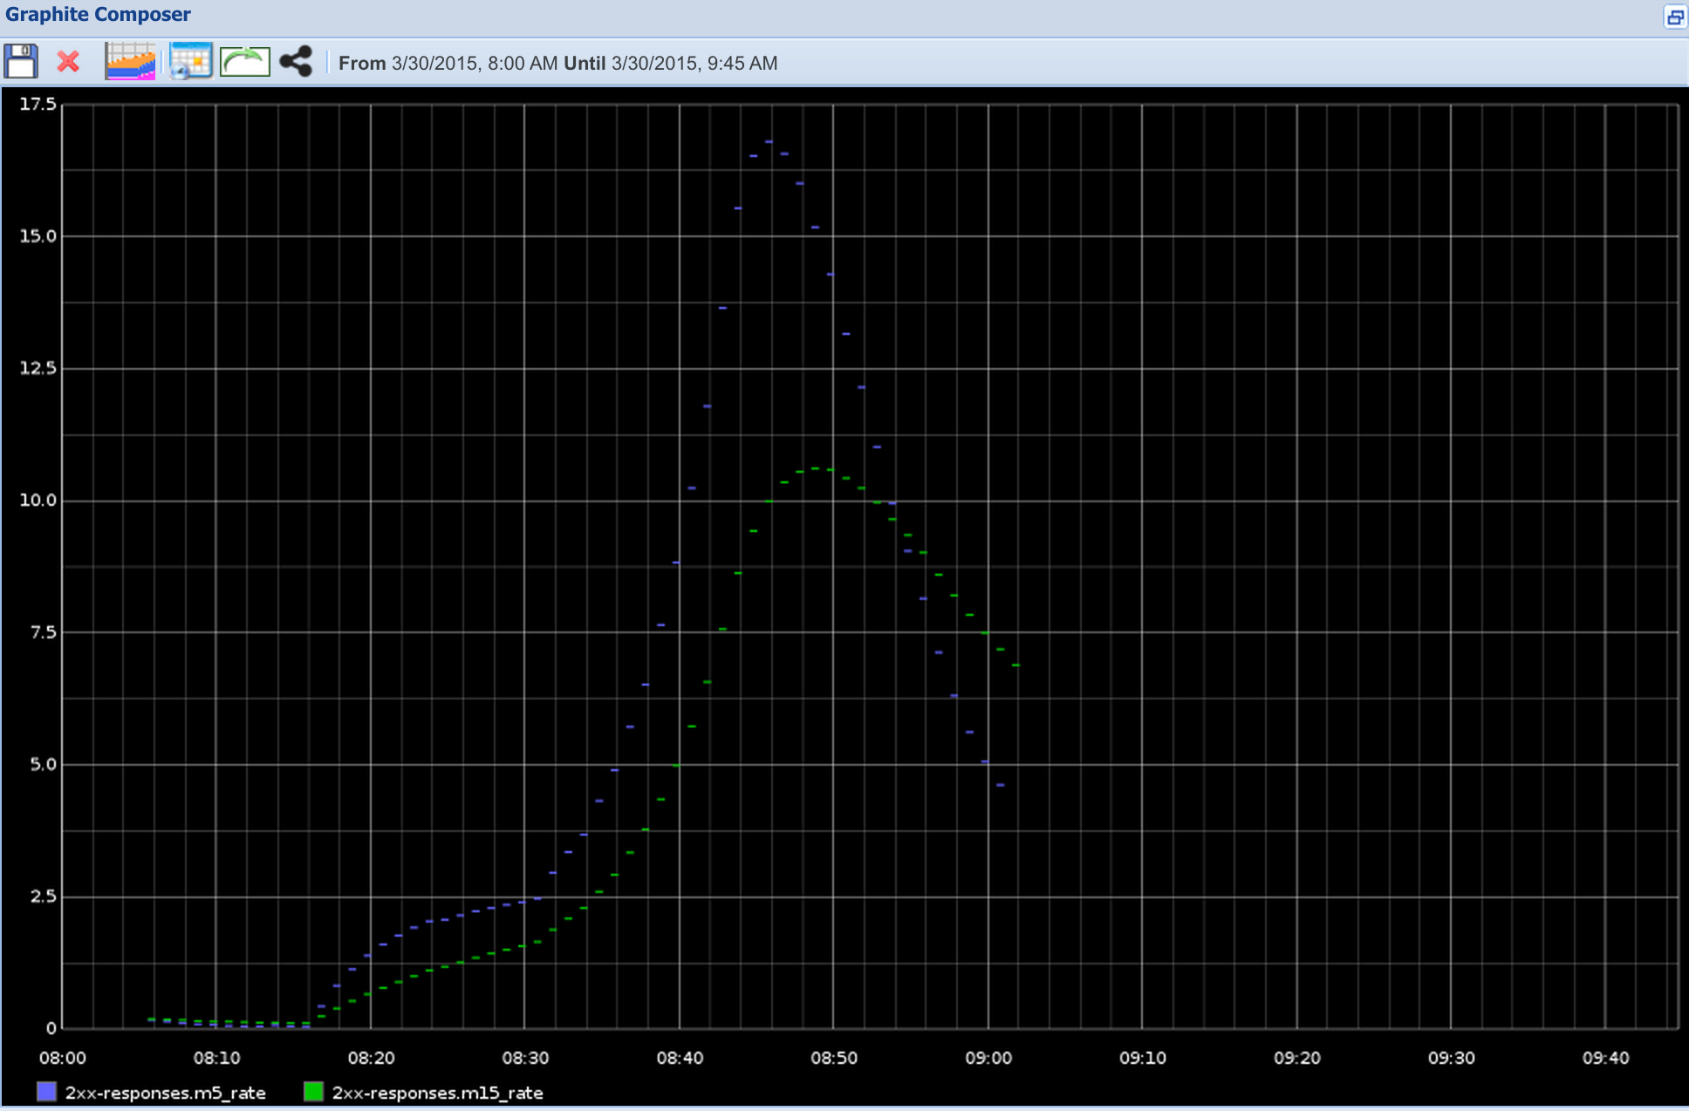
Task: Click the 5.0 y-axis value label
Action: point(43,765)
